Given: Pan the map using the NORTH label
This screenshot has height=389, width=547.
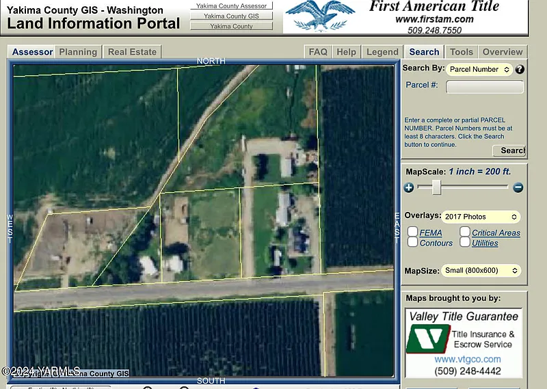Looking at the screenshot, I should click(211, 62).
